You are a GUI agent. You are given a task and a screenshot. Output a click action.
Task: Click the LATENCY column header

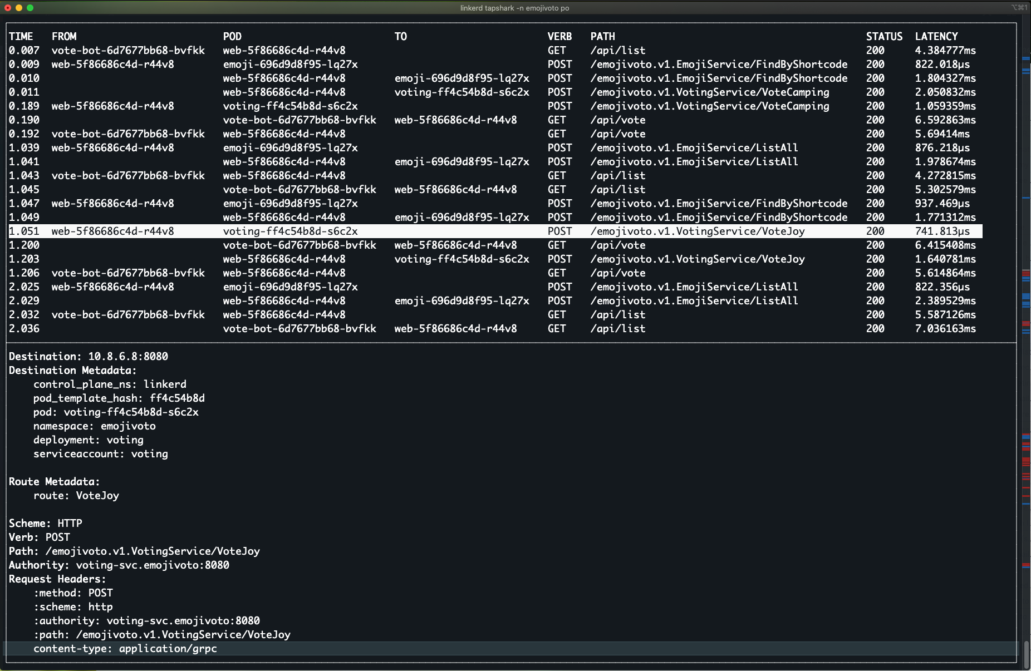point(936,37)
